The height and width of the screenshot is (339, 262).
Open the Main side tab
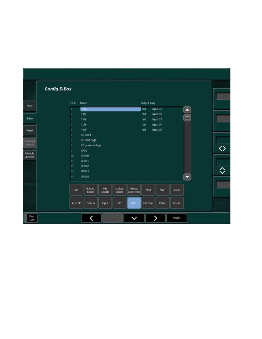[30, 106]
